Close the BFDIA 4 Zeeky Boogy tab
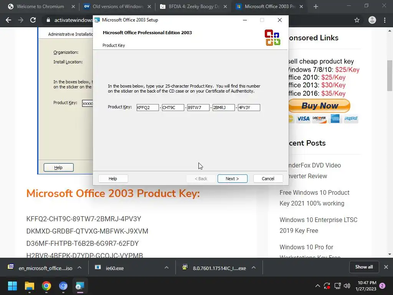Screen dimensions: 393x295 (225, 7)
